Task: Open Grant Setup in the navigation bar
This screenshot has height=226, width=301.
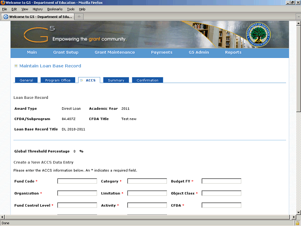Action: pos(66,52)
